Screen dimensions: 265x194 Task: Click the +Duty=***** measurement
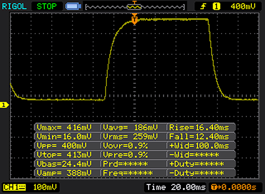197,164
